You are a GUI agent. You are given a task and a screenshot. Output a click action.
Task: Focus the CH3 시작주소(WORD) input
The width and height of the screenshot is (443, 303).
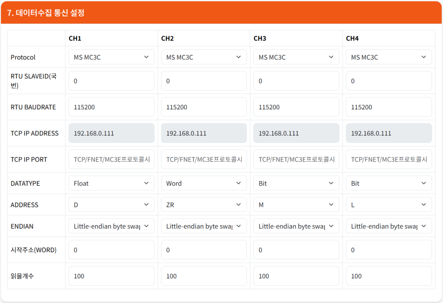[x=296, y=250]
